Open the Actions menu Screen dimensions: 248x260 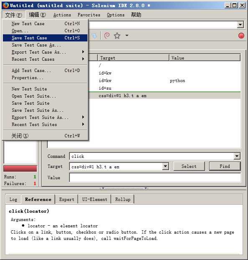point(62,15)
